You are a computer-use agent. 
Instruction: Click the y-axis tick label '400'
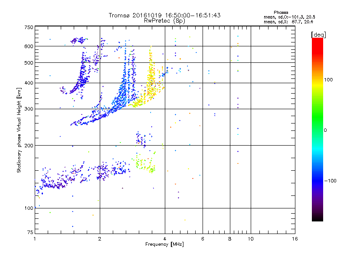29,83
